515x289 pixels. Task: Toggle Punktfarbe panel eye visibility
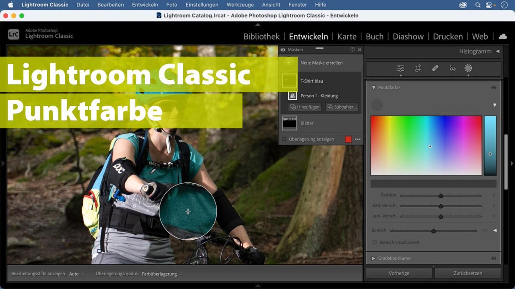(x=494, y=87)
